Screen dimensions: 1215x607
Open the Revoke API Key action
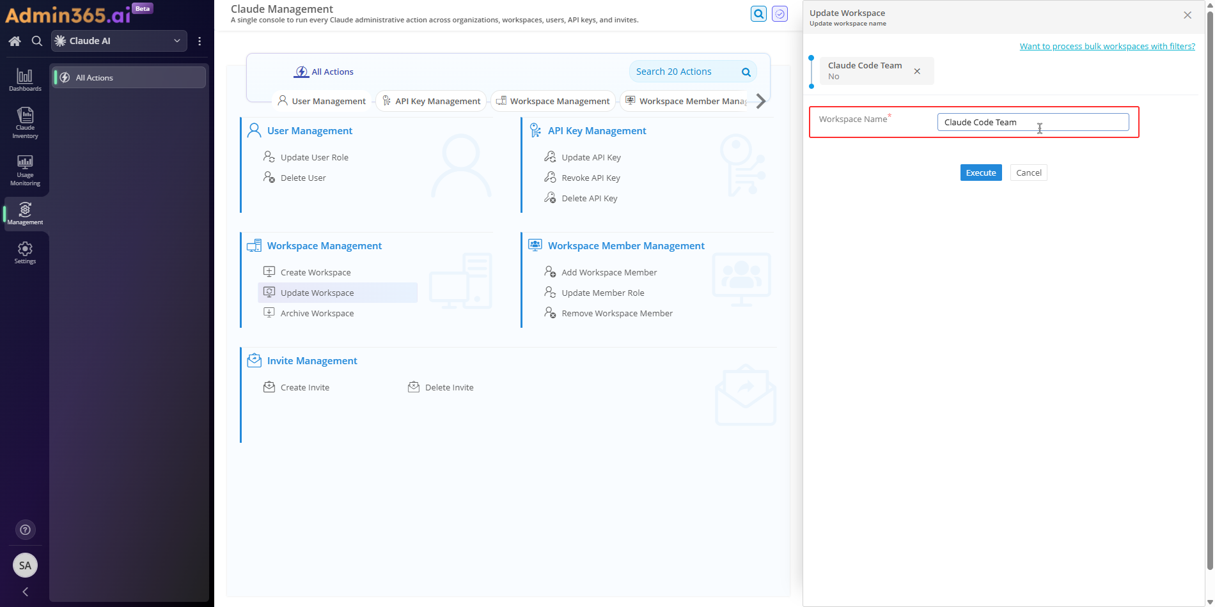click(x=591, y=178)
